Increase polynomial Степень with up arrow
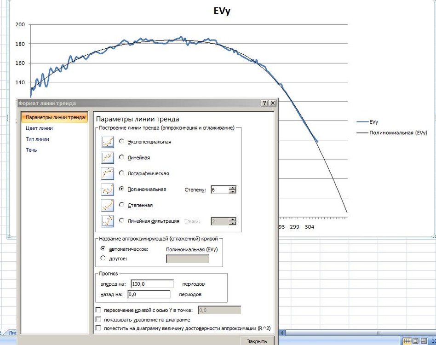The height and width of the screenshot is (345, 436). point(232,188)
